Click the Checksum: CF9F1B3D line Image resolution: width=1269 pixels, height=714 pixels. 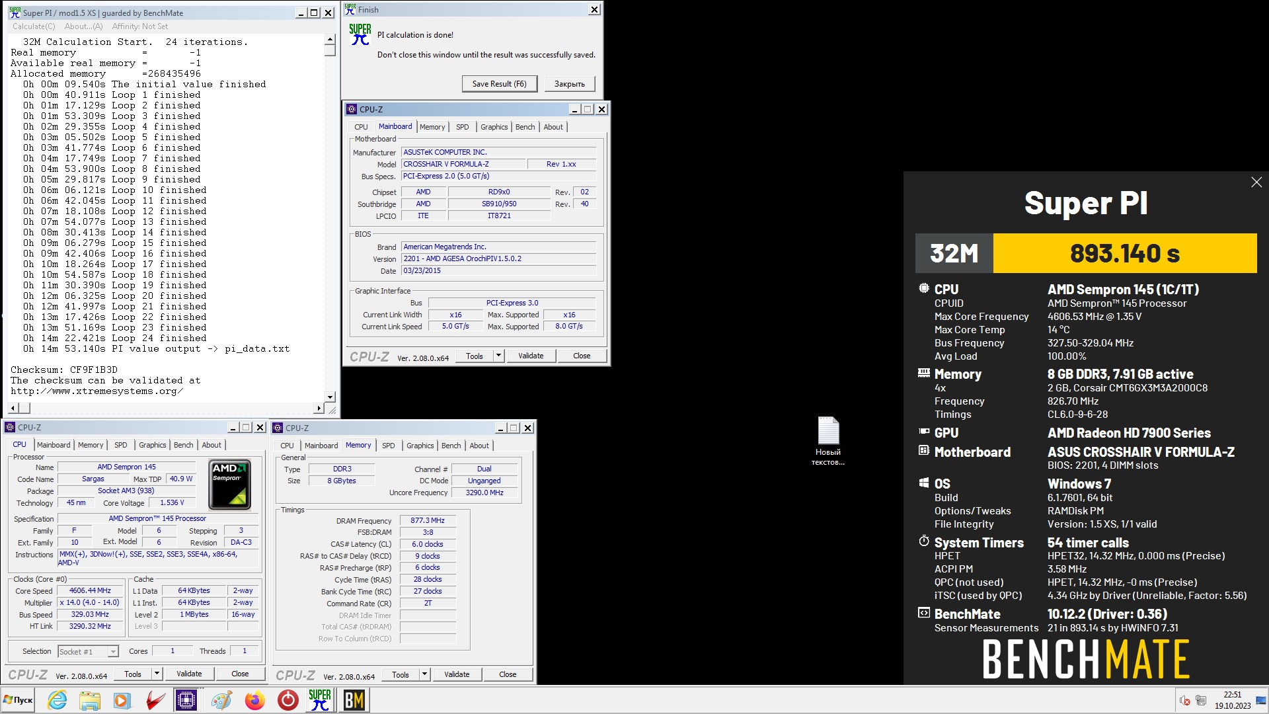(64, 370)
